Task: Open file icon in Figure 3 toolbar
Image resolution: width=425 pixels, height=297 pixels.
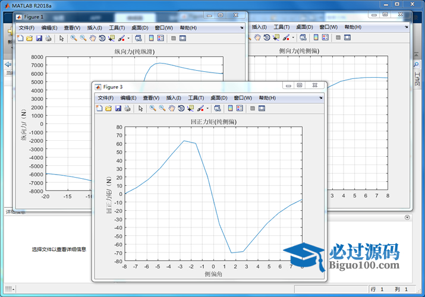Action: tap(108, 108)
